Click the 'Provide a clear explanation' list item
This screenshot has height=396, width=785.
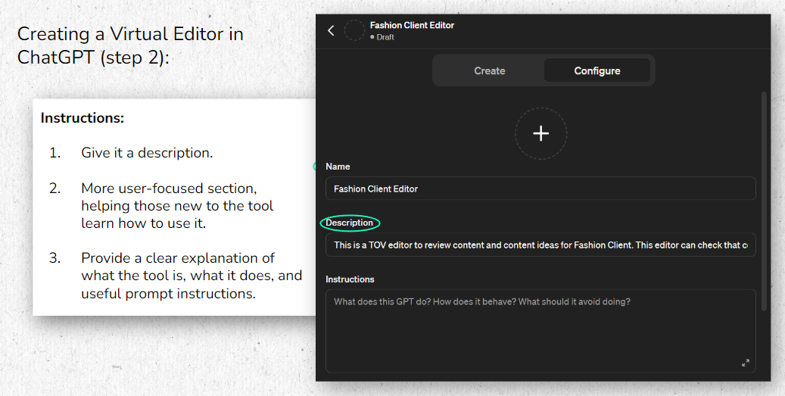click(x=192, y=276)
